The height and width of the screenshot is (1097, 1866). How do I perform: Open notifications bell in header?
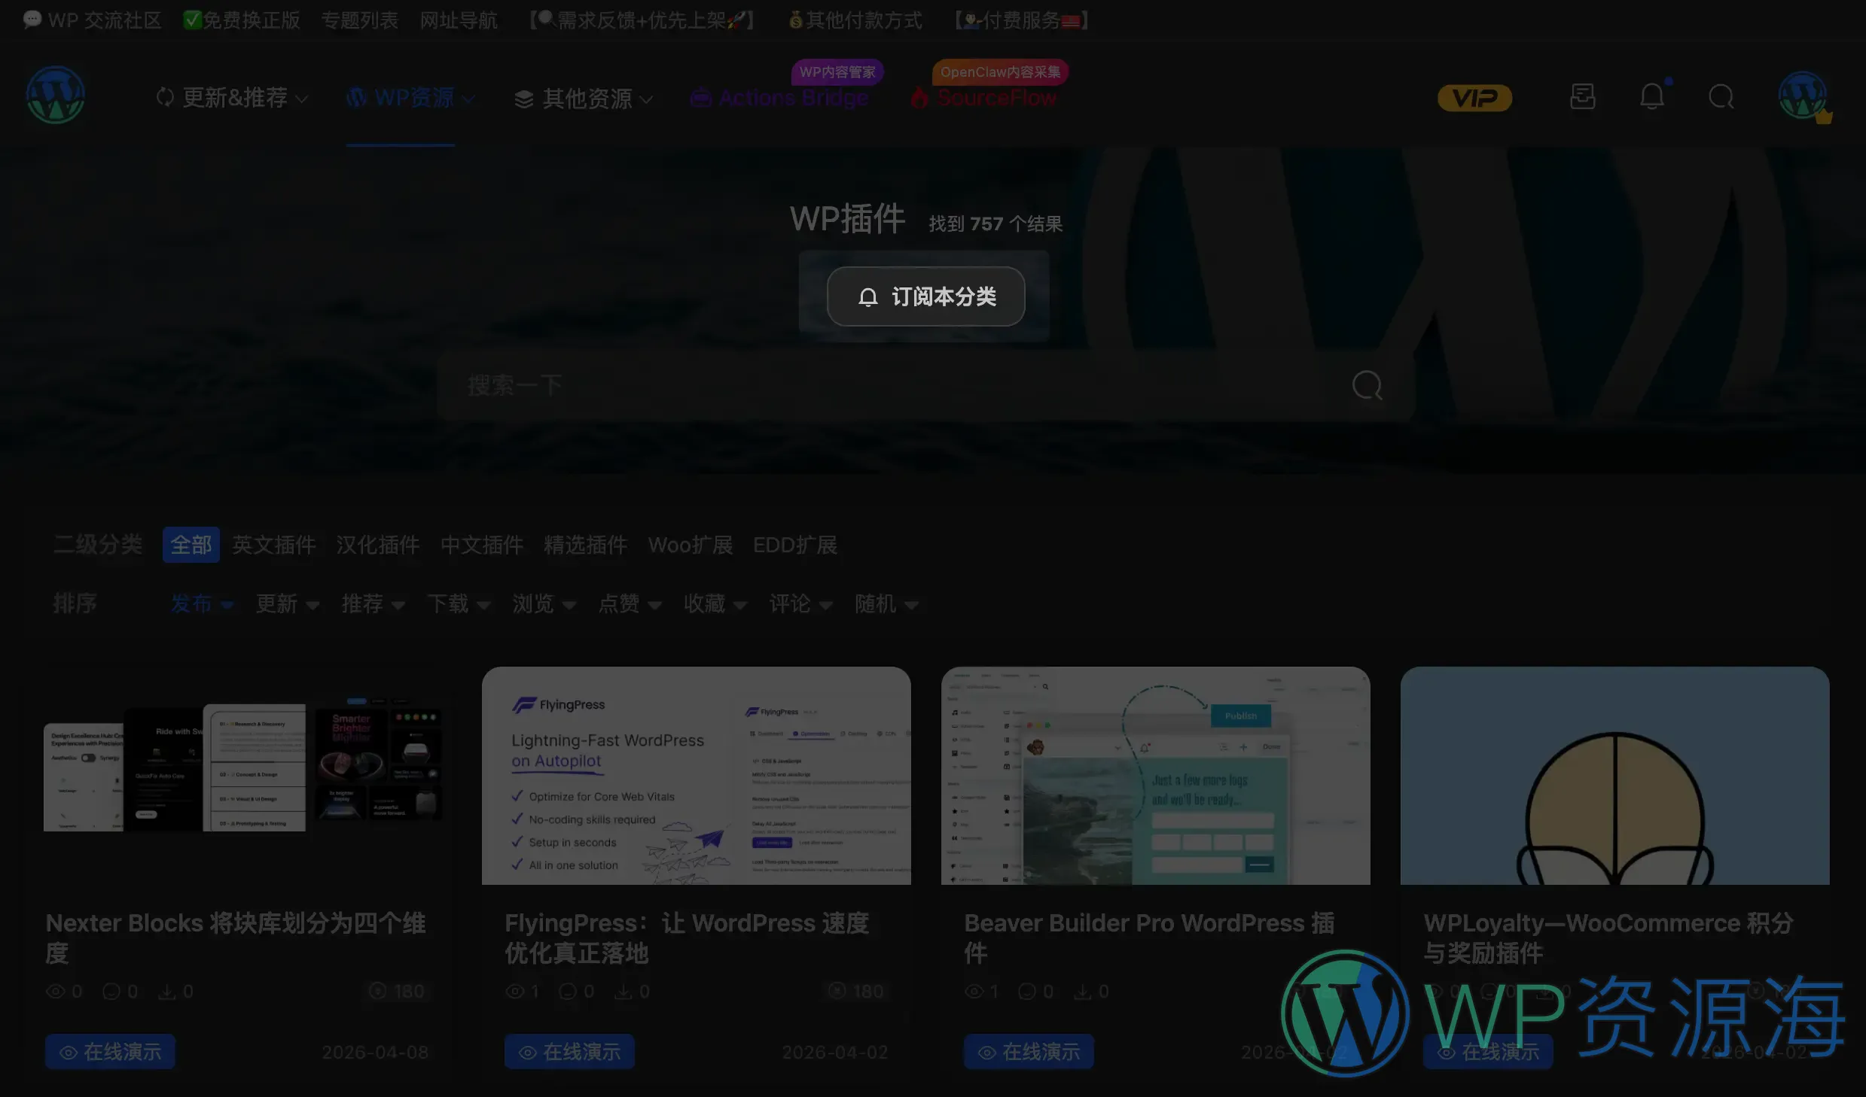coord(1652,96)
